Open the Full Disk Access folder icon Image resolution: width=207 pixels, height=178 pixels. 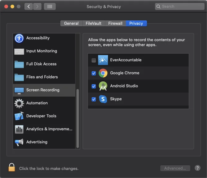point(19,64)
